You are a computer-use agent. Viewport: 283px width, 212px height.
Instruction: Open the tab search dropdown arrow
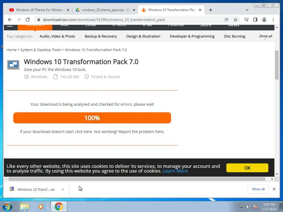click(x=247, y=10)
